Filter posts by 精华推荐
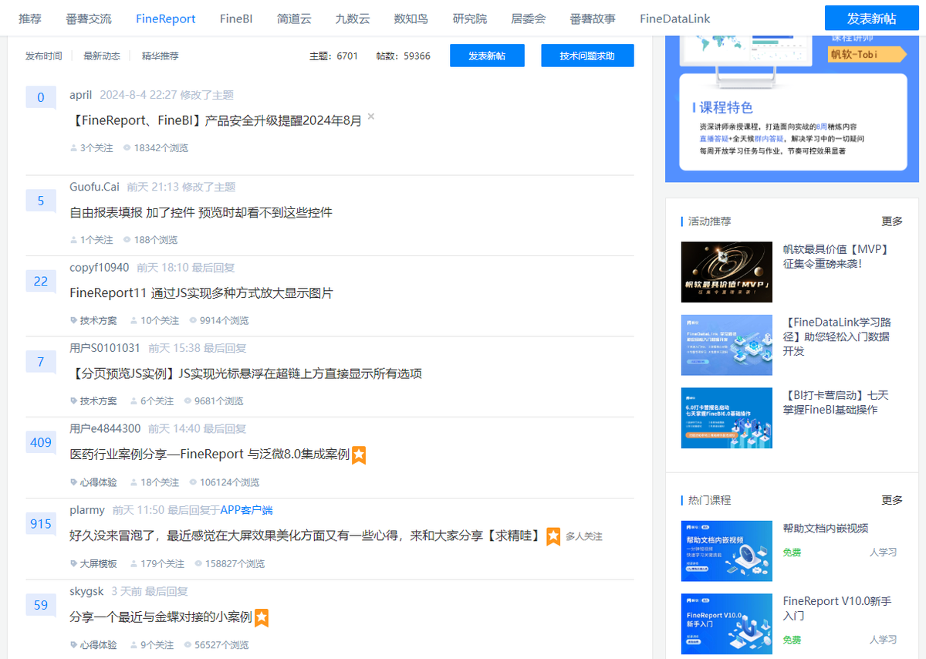Viewport: 926px width, 659px height. [x=160, y=56]
